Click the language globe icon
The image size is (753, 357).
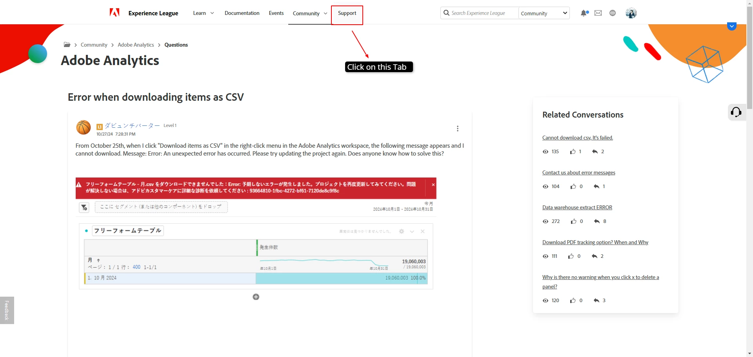(613, 13)
